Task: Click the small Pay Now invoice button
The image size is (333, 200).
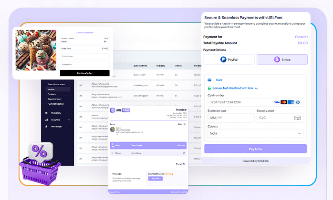Action: 155,178
